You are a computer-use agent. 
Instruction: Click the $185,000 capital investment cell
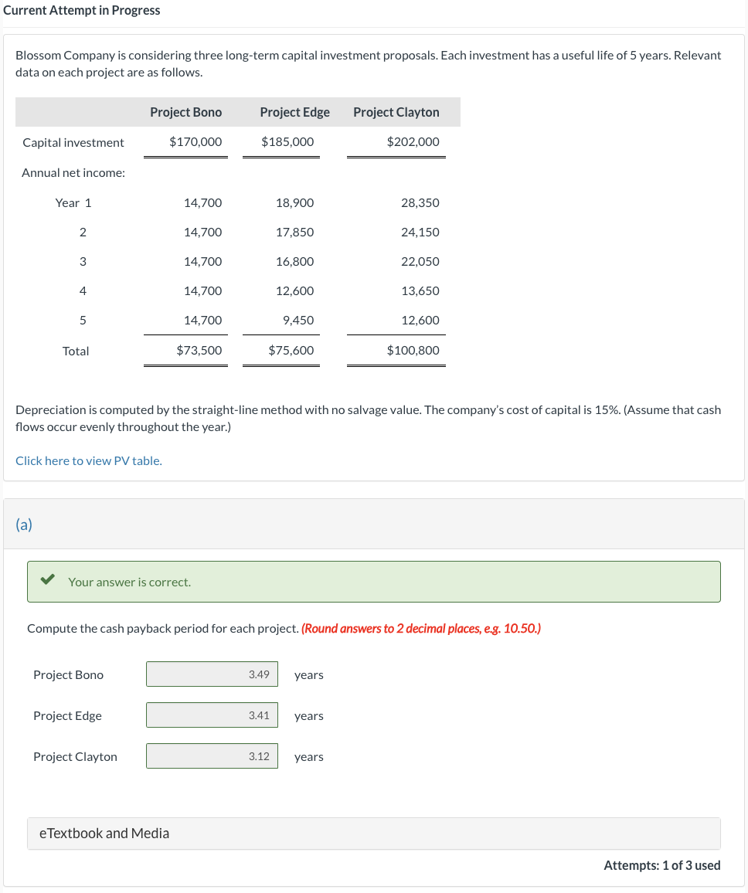(287, 142)
